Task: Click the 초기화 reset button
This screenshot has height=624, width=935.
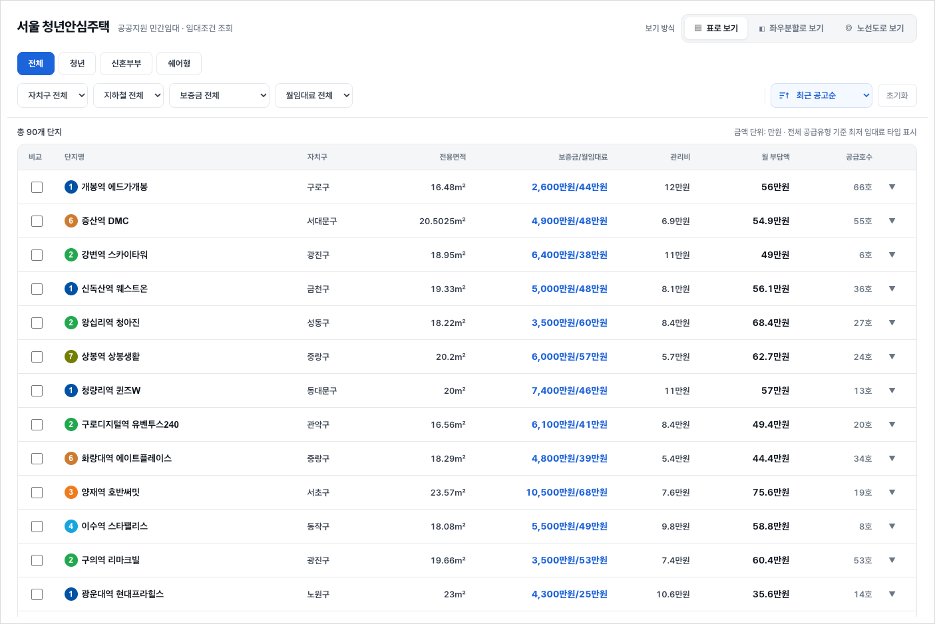Action: 897,95
